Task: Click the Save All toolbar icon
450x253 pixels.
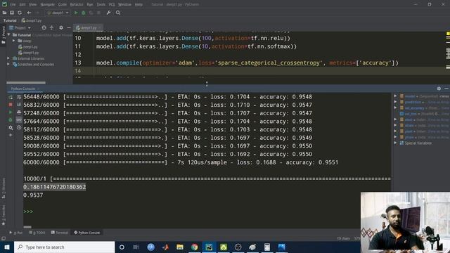Action: tap(12, 13)
